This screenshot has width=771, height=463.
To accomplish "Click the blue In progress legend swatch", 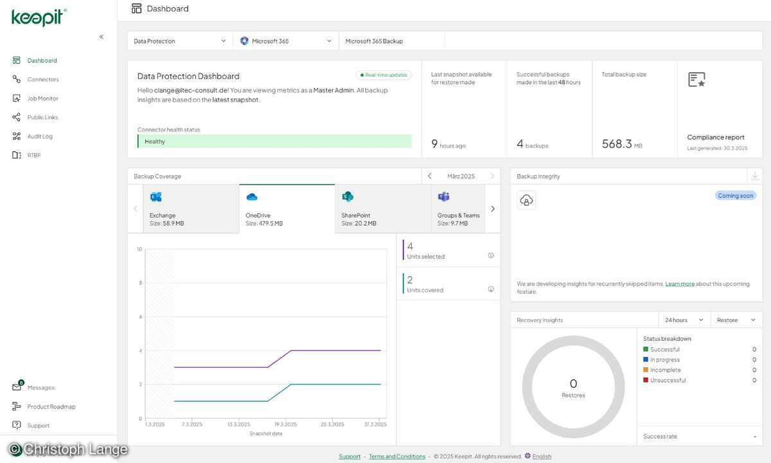I will [x=646, y=359].
